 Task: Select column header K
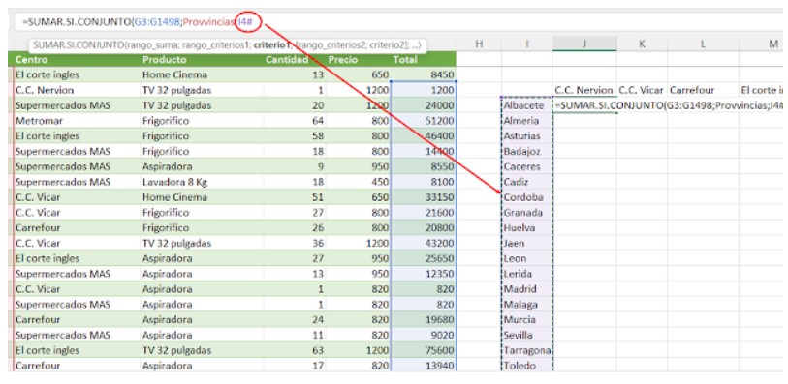click(642, 44)
